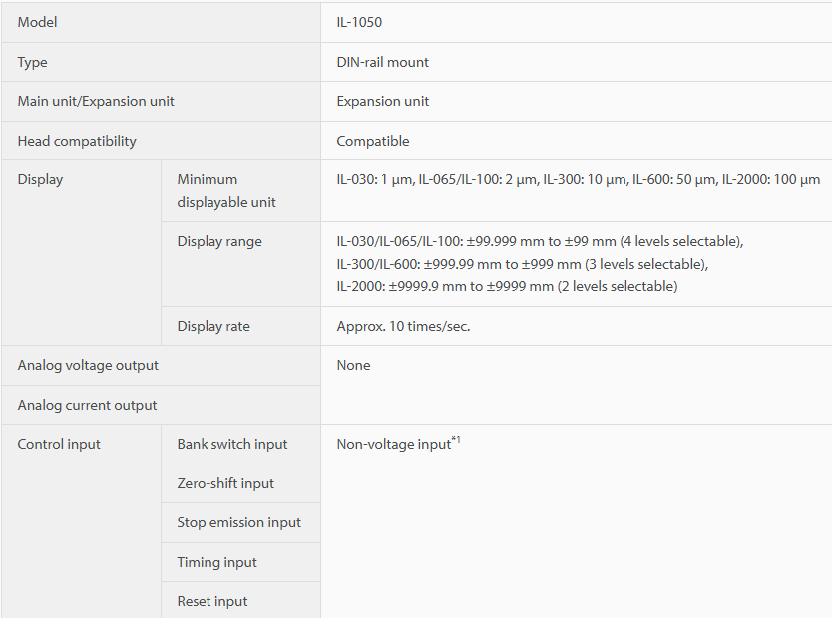Image resolution: width=832 pixels, height=618 pixels.
Task: Click the Display range label
Action: pyautogui.click(x=219, y=241)
